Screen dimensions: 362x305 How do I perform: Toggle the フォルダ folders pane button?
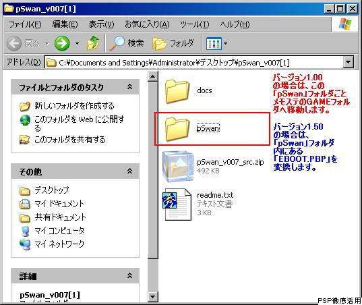click(173, 43)
